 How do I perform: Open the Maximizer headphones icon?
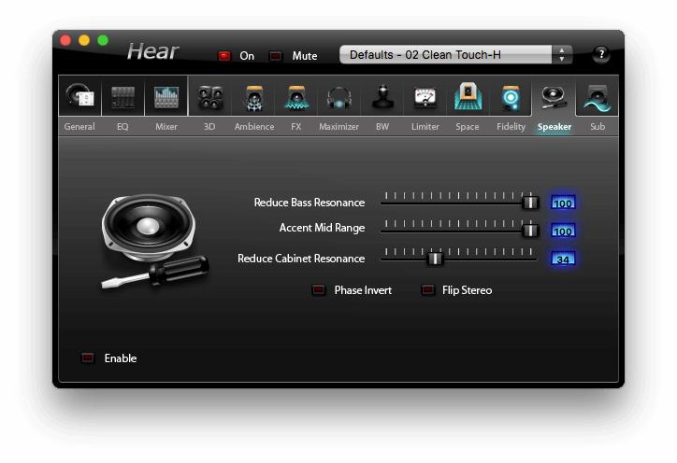(338, 97)
